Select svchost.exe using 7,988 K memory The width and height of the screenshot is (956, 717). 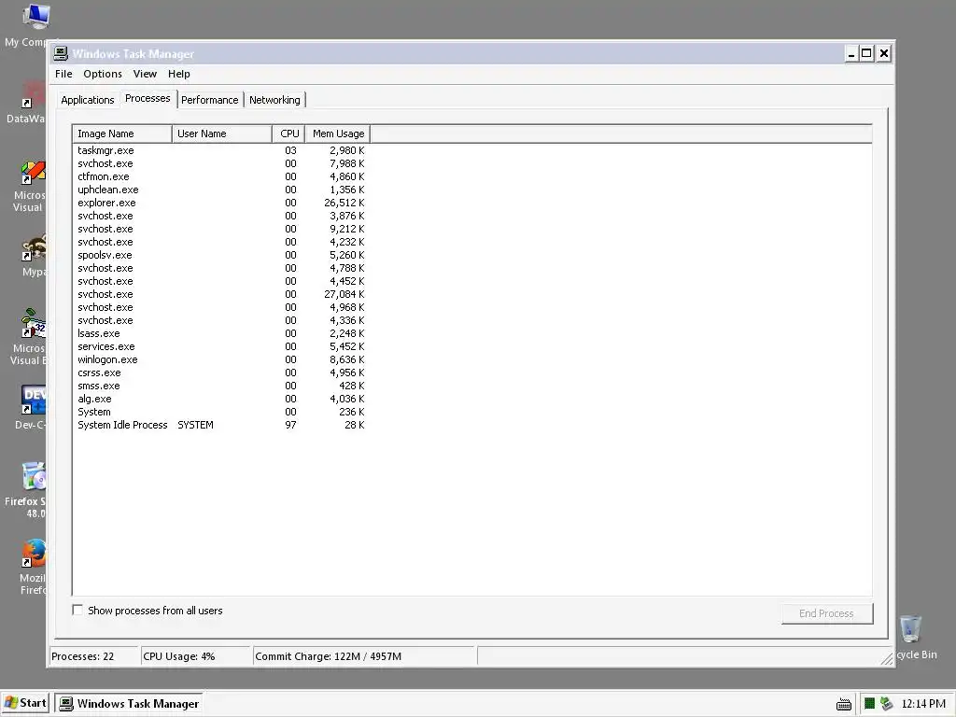point(220,163)
